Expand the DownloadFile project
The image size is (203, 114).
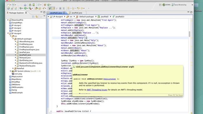tap(8, 20)
